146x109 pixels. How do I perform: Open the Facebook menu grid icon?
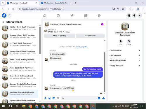click(x=129, y=15)
